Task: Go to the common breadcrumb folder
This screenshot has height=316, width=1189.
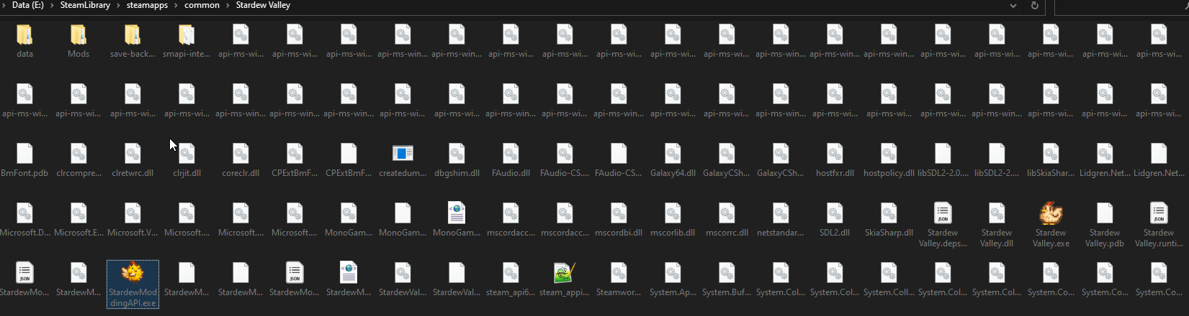Action: 202,5
